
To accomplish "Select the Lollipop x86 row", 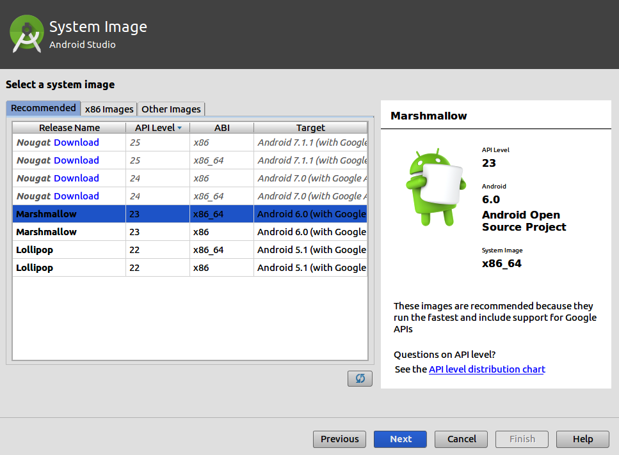I will click(x=190, y=268).
